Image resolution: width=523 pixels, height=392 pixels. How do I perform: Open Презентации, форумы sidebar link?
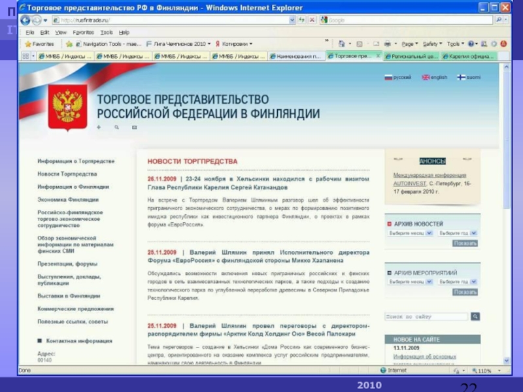[x=67, y=264]
